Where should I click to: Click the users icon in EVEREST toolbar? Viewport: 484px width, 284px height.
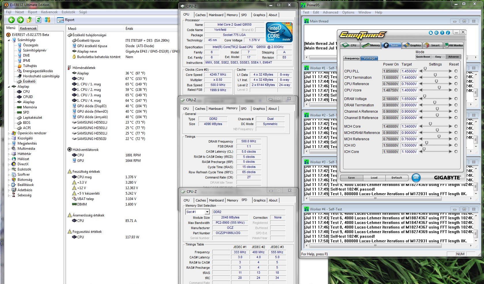[x=48, y=20]
